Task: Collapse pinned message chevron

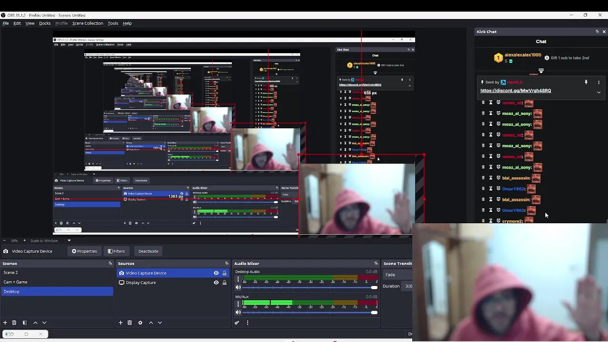Action: click(598, 92)
